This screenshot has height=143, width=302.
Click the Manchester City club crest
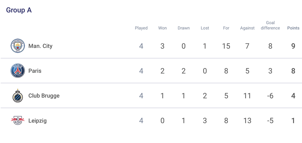point(18,46)
